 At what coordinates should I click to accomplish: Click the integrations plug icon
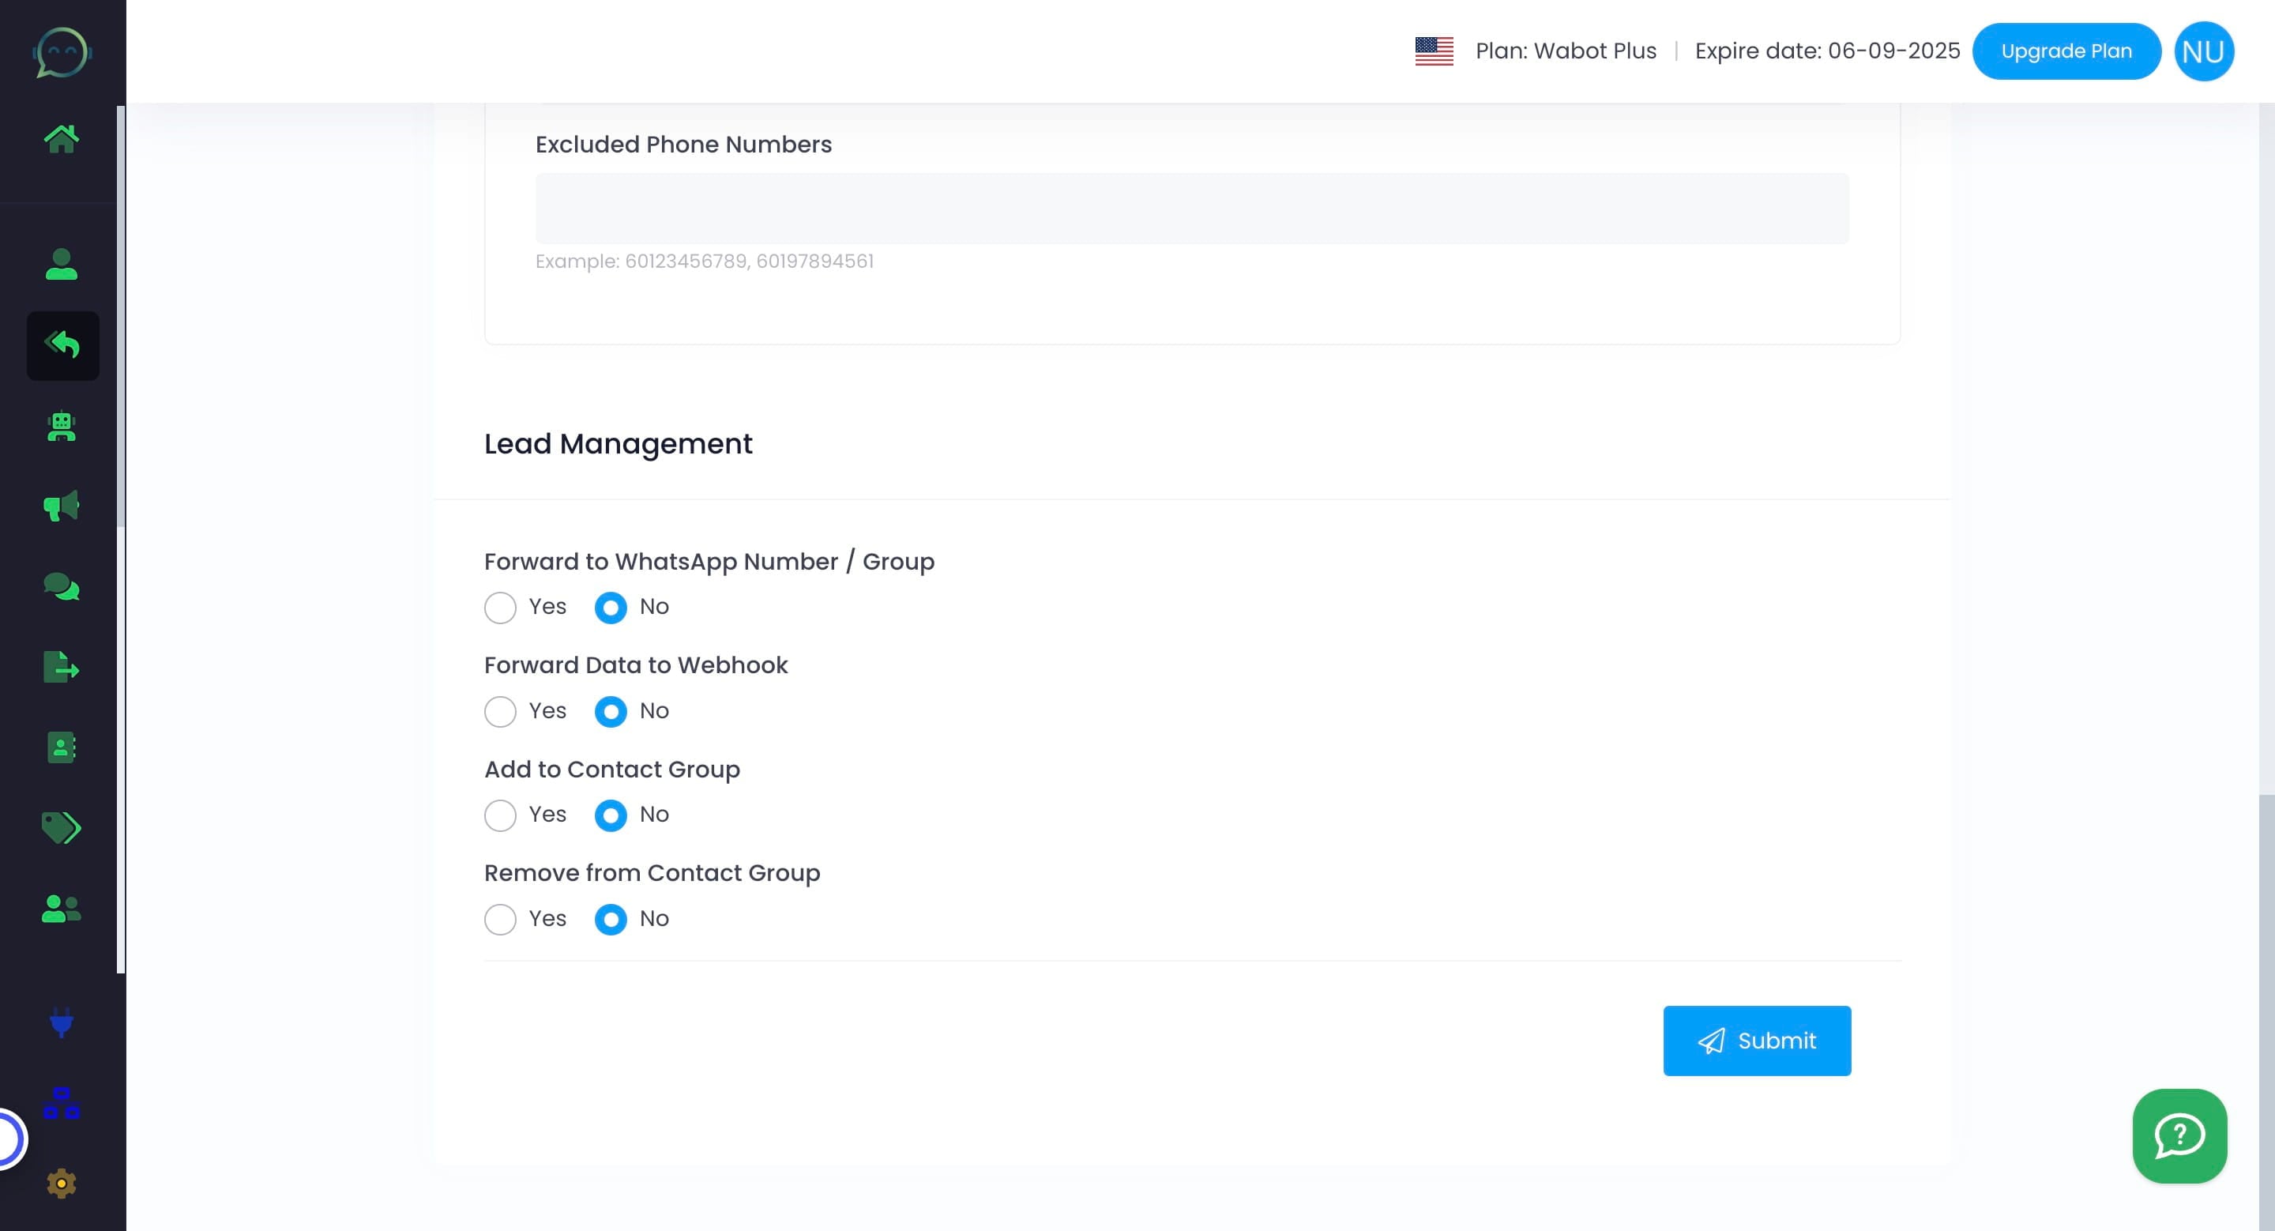pyautogui.click(x=61, y=1022)
